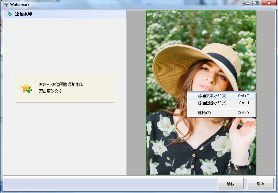
Task: Click the 添加水印 header icon
Action: (x=9, y=14)
